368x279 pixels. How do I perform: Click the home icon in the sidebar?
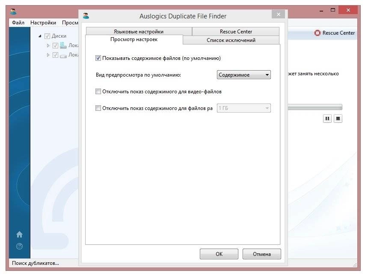pyautogui.click(x=20, y=234)
